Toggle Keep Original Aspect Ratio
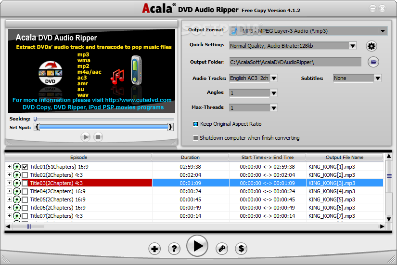The height and width of the screenshot is (265, 397). pos(195,124)
